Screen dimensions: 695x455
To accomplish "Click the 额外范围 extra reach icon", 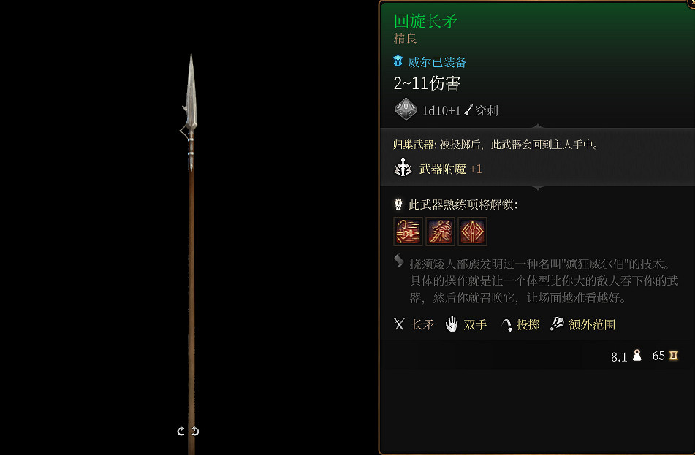I will point(557,324).
